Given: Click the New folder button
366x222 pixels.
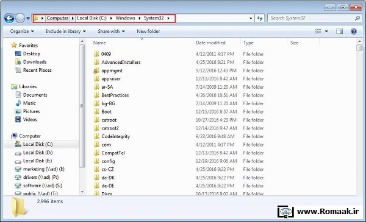Looking at the screenshot, I should pyautogui.click(x=148, y=31).
